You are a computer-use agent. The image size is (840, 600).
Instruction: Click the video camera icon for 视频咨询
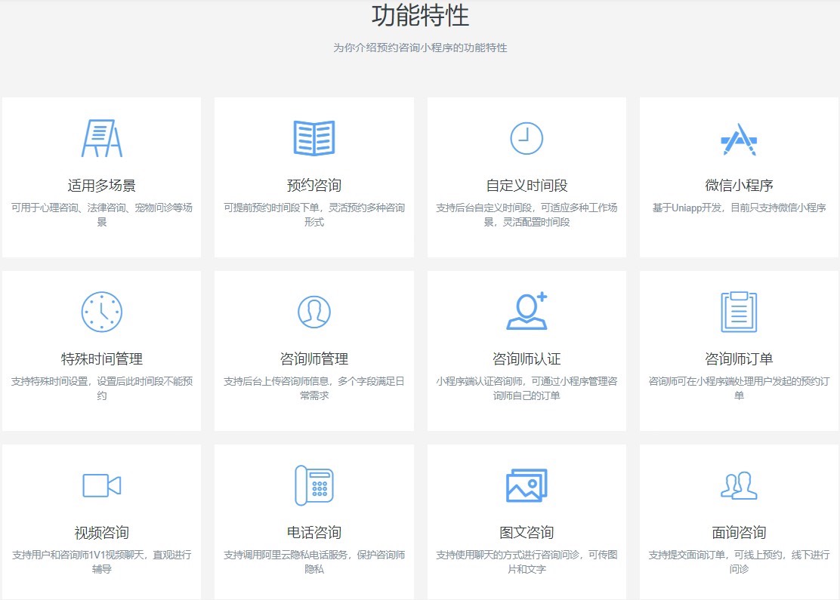(102, 485)
